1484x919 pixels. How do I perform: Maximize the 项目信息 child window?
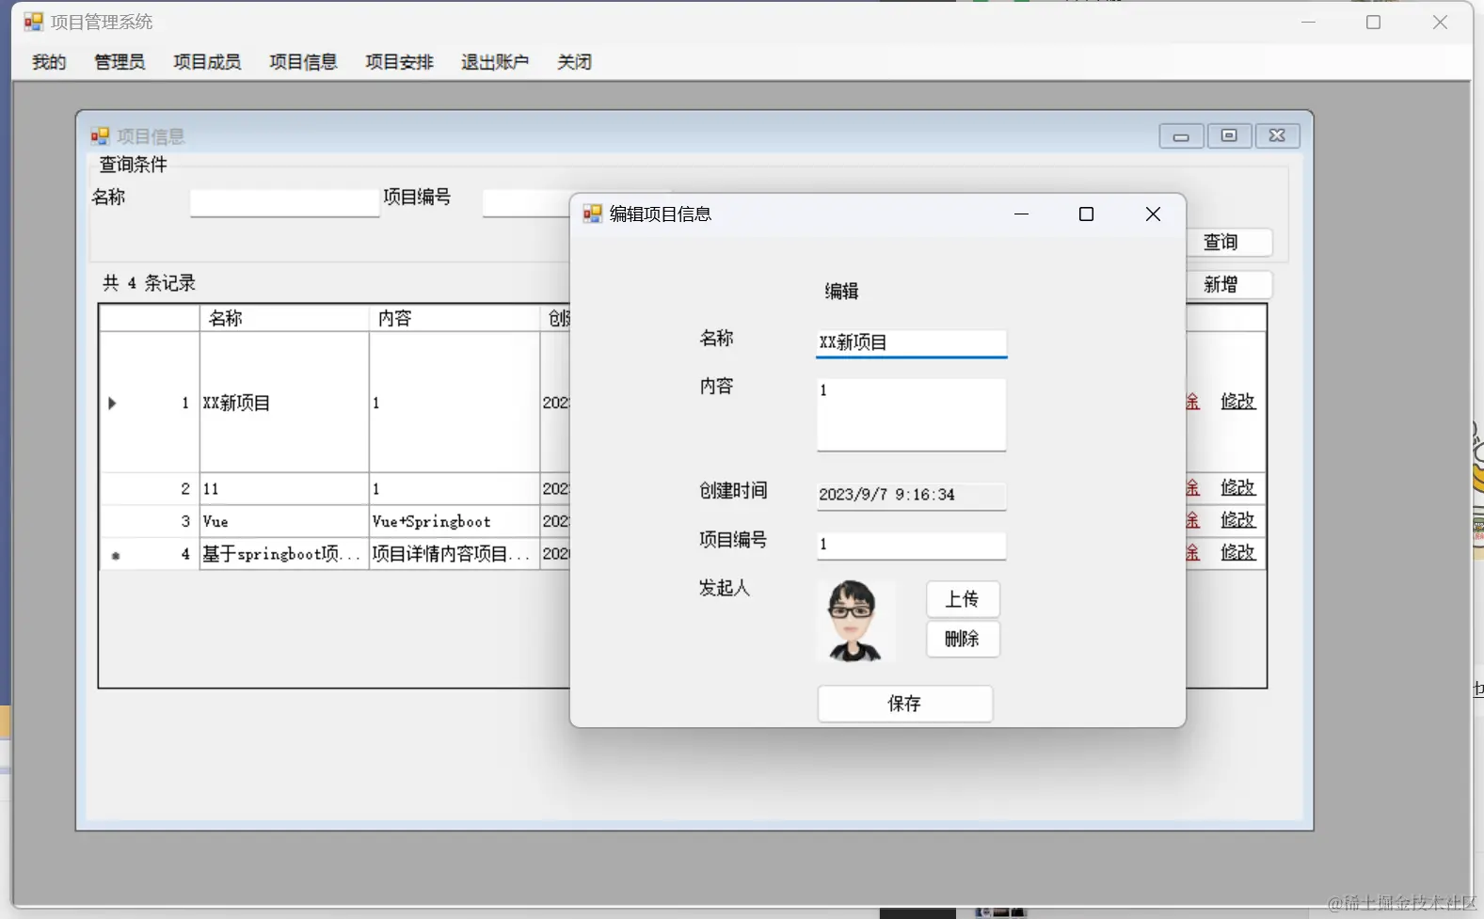(1229, 136)
